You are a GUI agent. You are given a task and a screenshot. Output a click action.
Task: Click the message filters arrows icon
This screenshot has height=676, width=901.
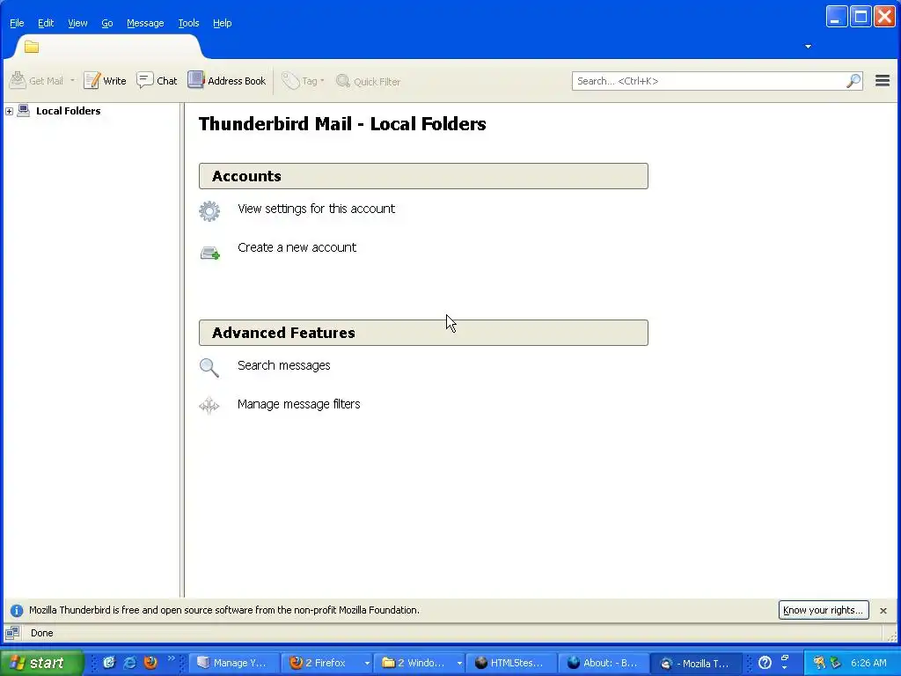tap(209, 405)
